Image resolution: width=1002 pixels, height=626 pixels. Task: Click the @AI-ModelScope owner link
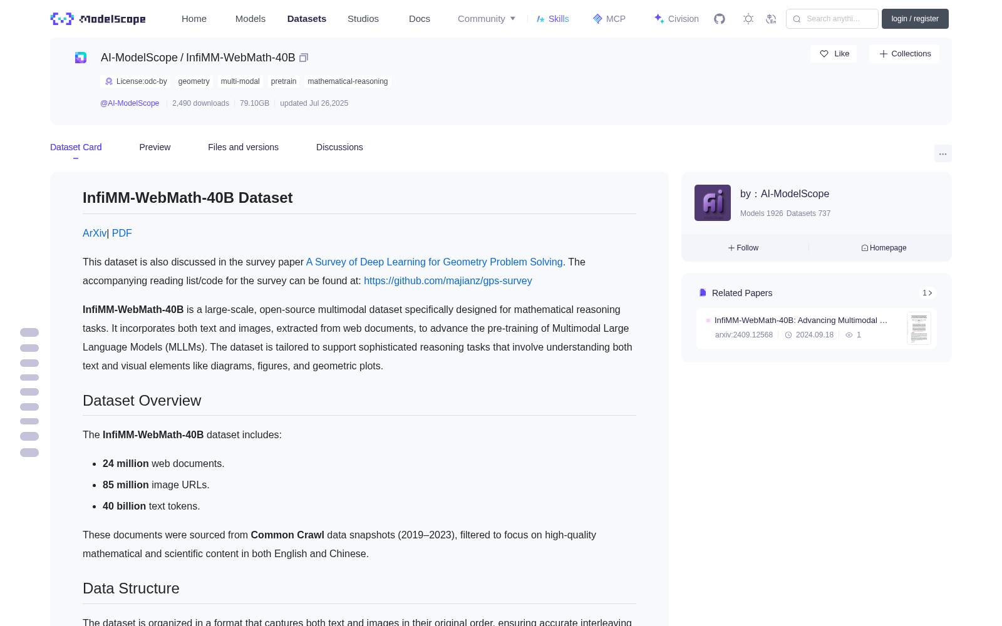(x=130, y=103)
